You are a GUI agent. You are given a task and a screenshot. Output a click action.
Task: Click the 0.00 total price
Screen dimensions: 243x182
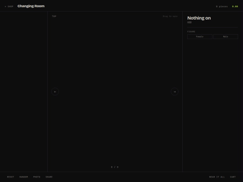[x=235, y=6]
